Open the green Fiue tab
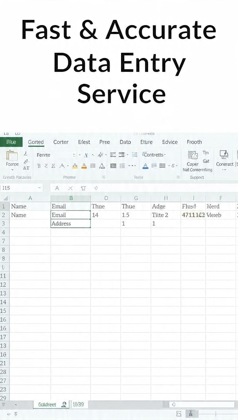 click(11, 142)
